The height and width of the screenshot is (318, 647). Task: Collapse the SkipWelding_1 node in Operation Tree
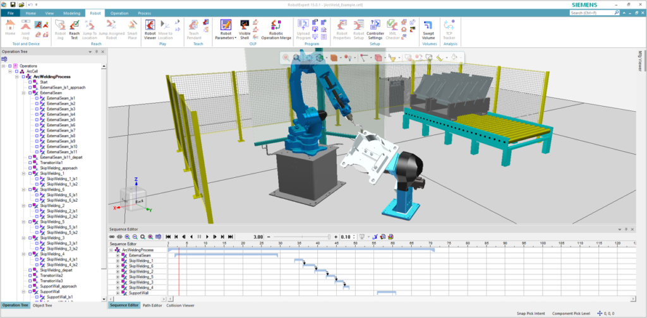coord(24,174)
